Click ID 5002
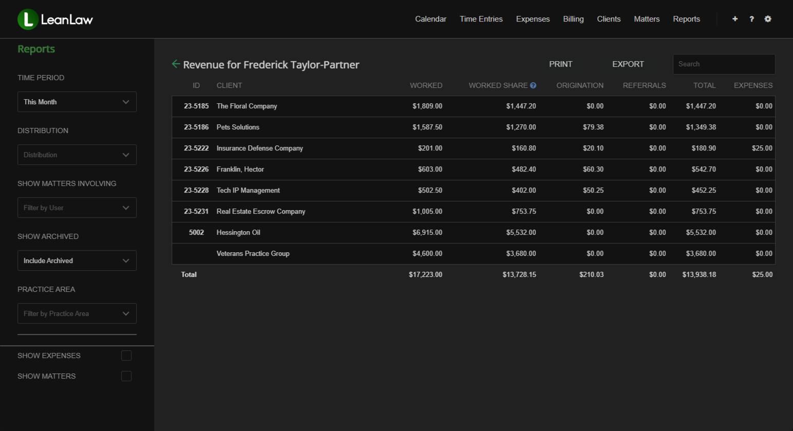Screen dimensions: 793x431 196,233
